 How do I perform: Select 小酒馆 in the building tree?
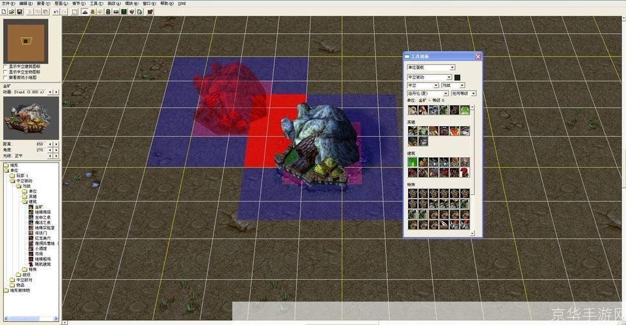41,248
